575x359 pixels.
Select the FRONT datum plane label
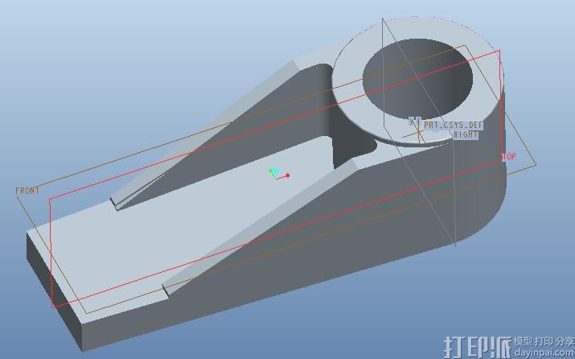[27, 191]
